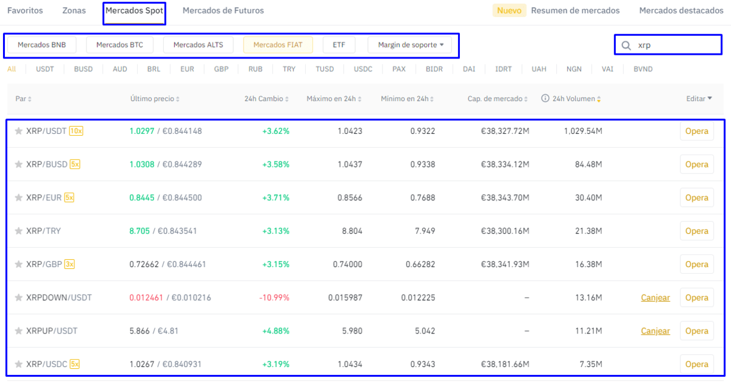Open the Margin de soporte dropdown
The image size is (731, 384).
click(410, 44)
